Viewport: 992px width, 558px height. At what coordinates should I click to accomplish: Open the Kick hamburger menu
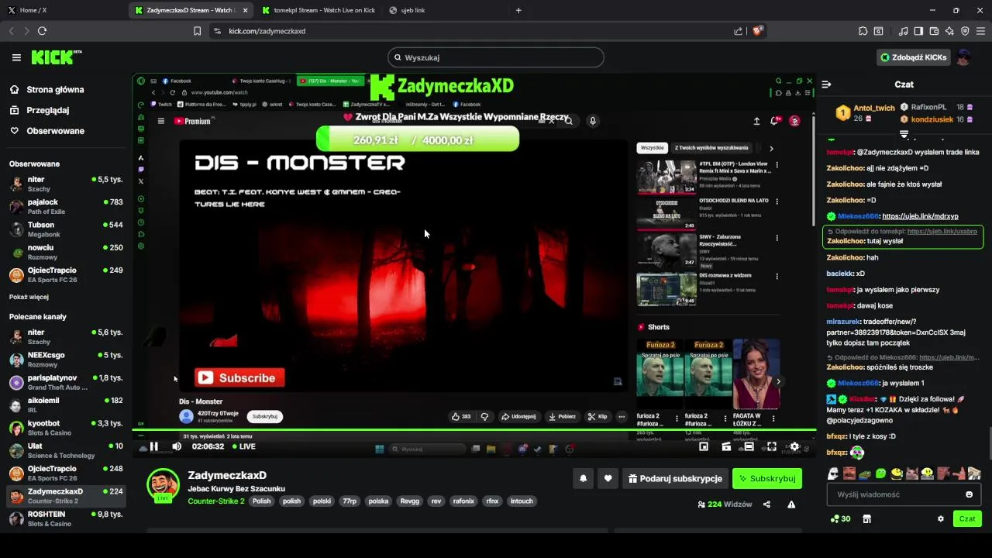16,57
